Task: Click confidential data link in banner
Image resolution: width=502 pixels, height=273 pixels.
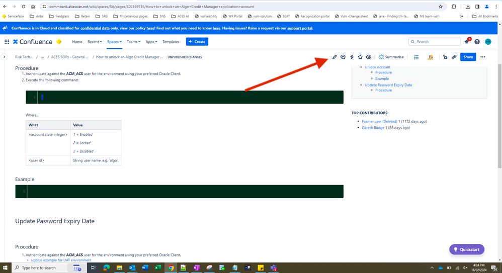Action: click(x=95, y=28)
